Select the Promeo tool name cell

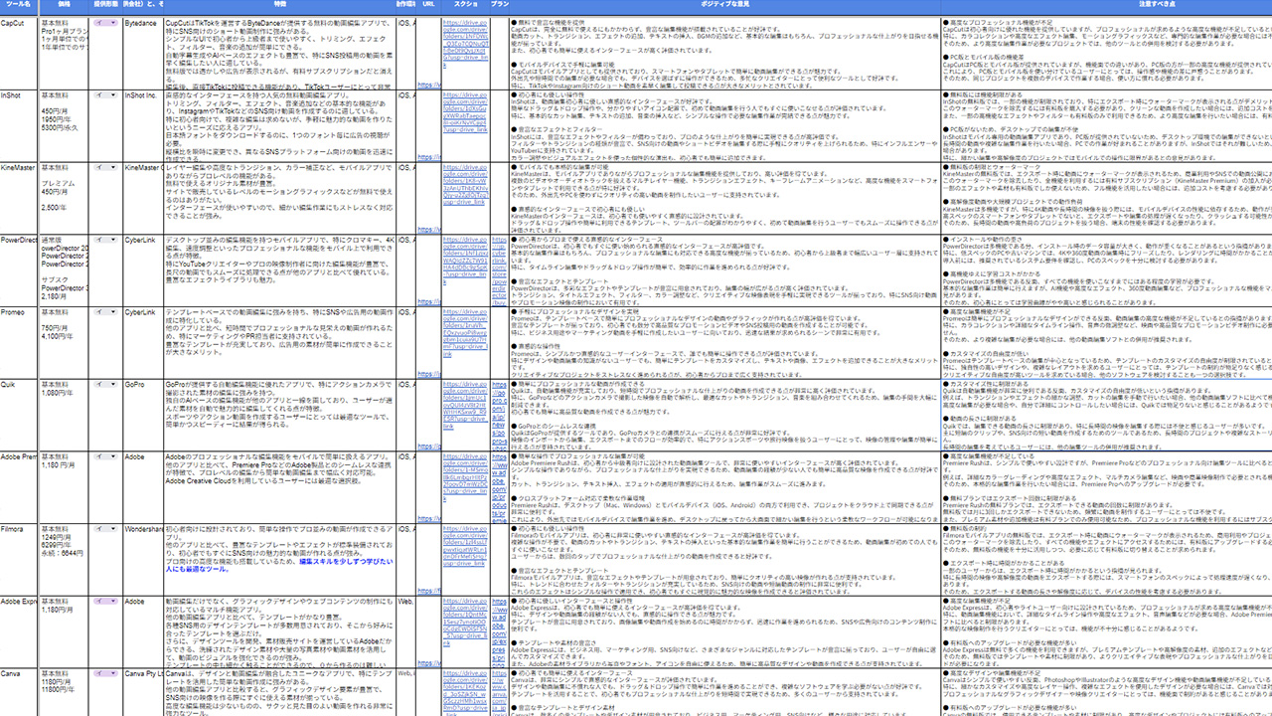(19, 342)
